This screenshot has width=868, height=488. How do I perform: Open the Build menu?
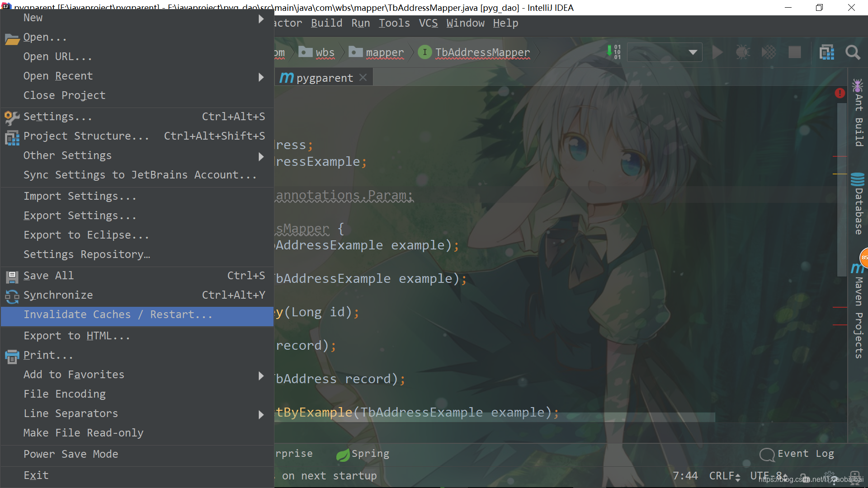[x=326, y=23]
